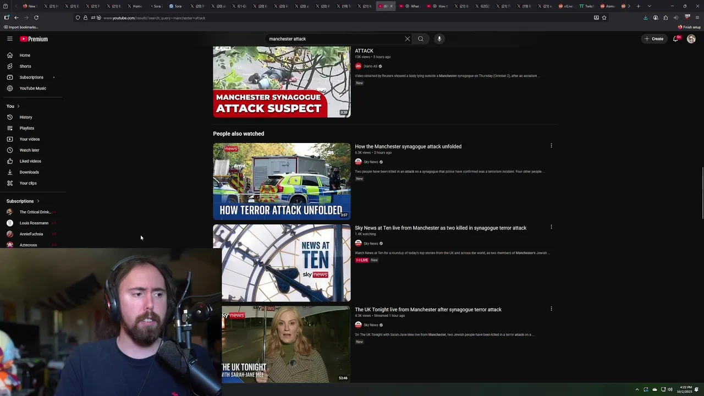Open YouTube notifications bell
704x396 pixels.
point(676,39)
